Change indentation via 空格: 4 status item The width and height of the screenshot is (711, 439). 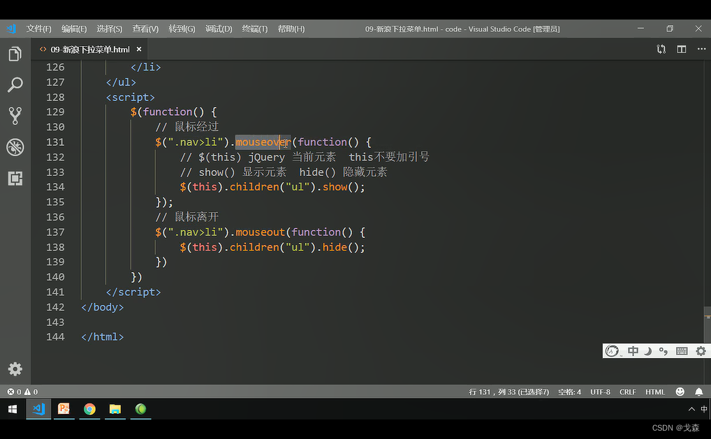pos(569,392)
